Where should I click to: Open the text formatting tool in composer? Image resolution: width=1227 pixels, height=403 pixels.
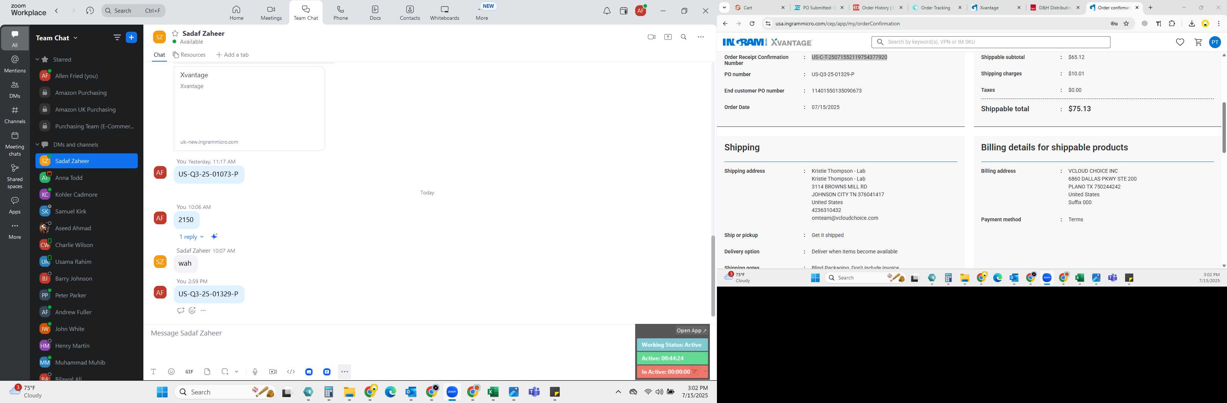153,372
